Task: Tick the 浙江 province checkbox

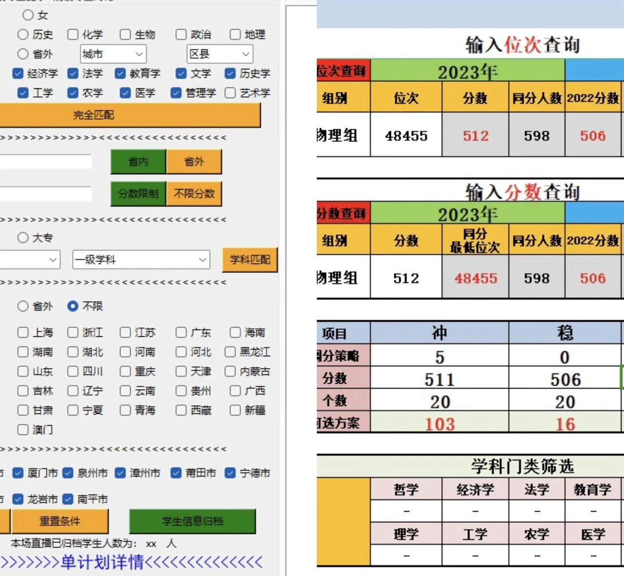Action: (73, 332)
